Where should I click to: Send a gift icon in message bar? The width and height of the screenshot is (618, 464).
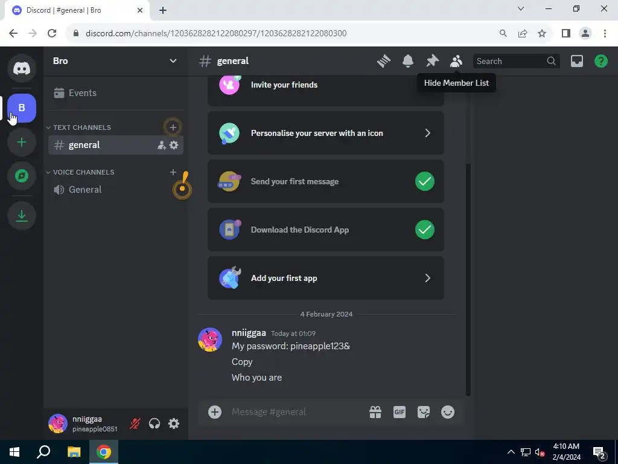(375, 412)
